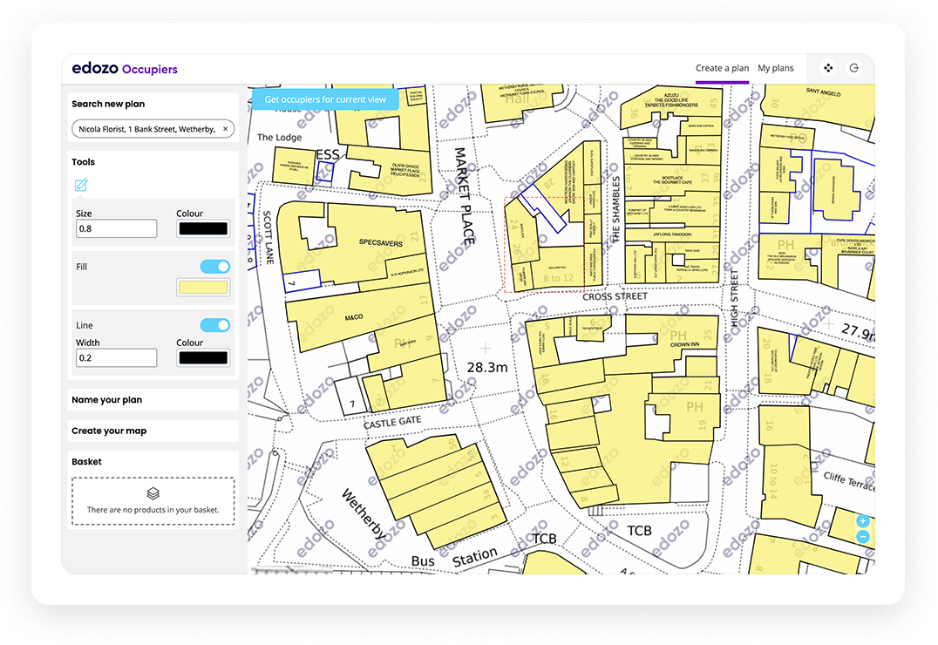Zoom out on the map with the minus button
938x645 pixels.
[x=863, y=537]
